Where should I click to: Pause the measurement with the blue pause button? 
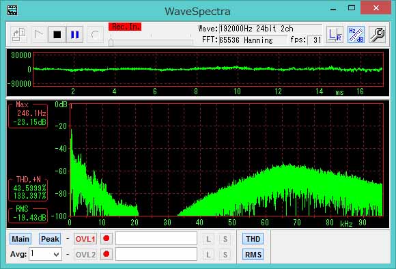coord(74,35)
